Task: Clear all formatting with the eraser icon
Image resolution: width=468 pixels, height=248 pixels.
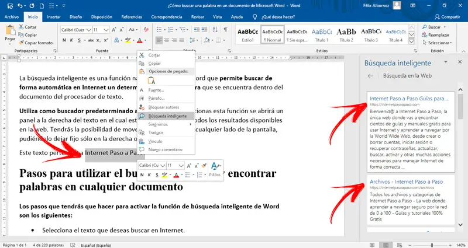Action: 146,30
